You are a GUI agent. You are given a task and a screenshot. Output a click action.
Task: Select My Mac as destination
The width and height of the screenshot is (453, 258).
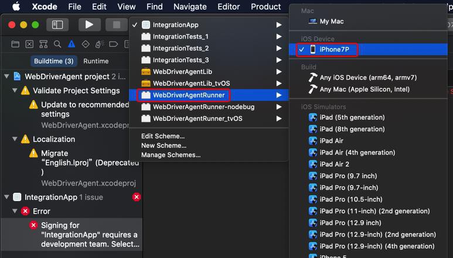click(x=369, y=21)
